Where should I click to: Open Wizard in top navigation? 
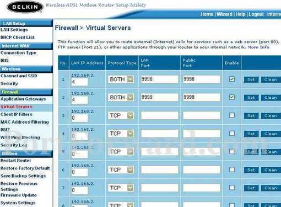tap(224, 14)
